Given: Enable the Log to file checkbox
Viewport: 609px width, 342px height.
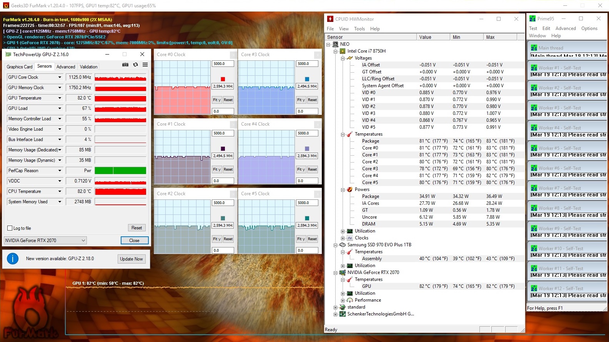Looking at the screenshot, I should tap(10, 228).
